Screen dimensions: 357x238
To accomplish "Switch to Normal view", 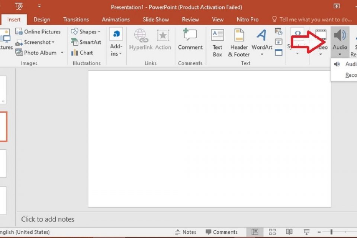I will tap(255, 232).
